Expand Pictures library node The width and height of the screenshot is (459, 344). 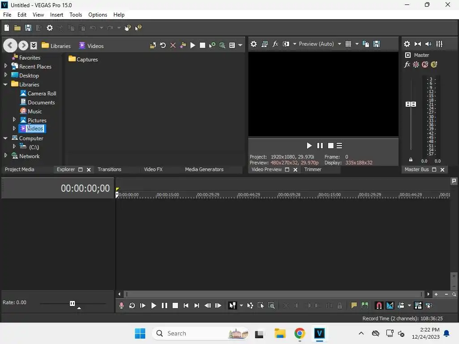14,120
